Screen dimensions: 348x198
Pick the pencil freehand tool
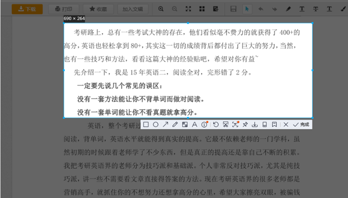point(175,124)
